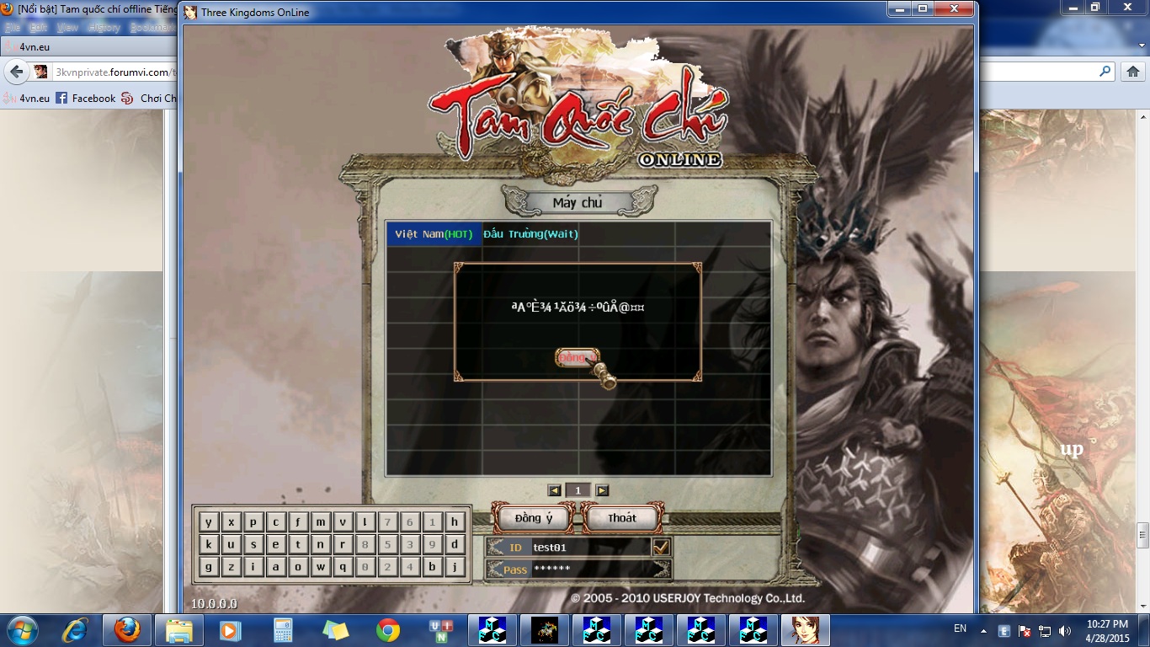Click the browser home icon

click(1134, 72)
